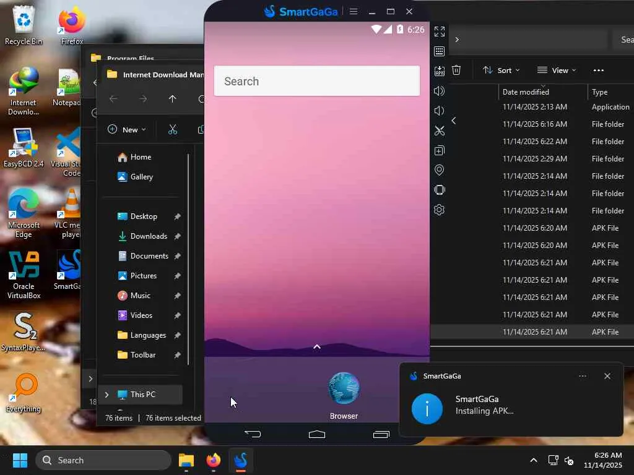The height and width of the screenshot is (475, 634).
Task: Open location pin icon in SmartGaGa sidebar
Action: coord(439,170)
